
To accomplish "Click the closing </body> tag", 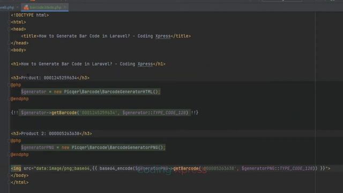I will click(20, 175).
